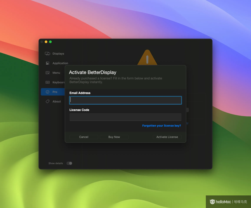Image resolution: width=251 pixels, height=208 pixels.
Task: Focus the Email Address input field
Action: coord(125,100)
